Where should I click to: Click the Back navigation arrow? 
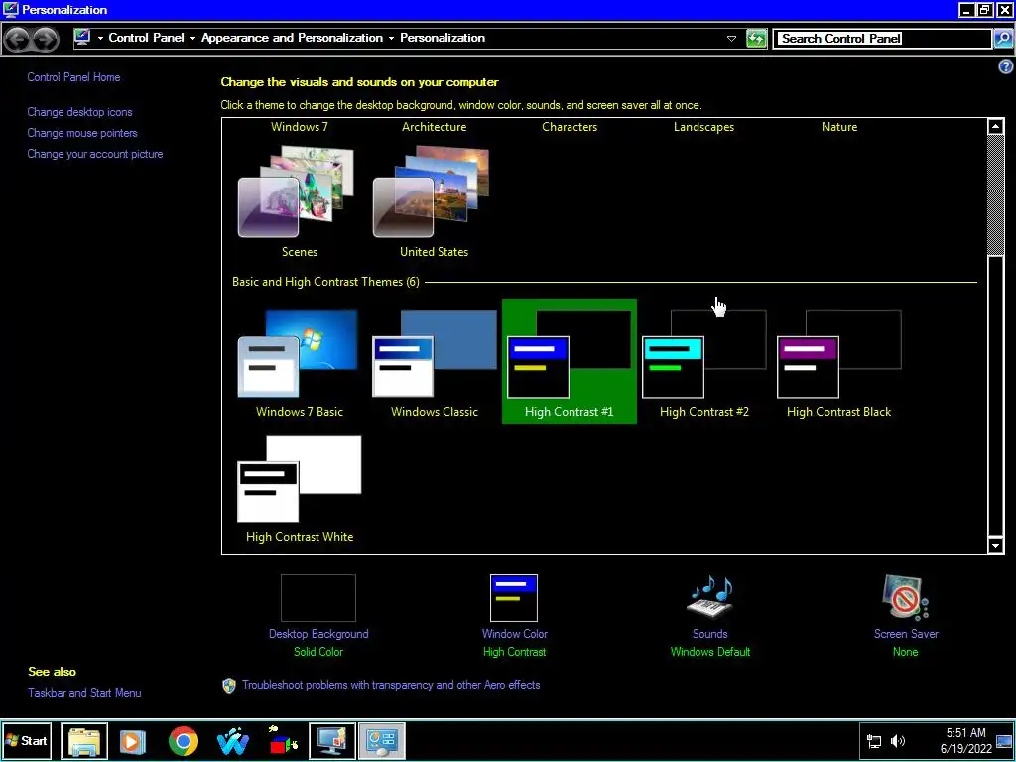[x=18, y=39]
